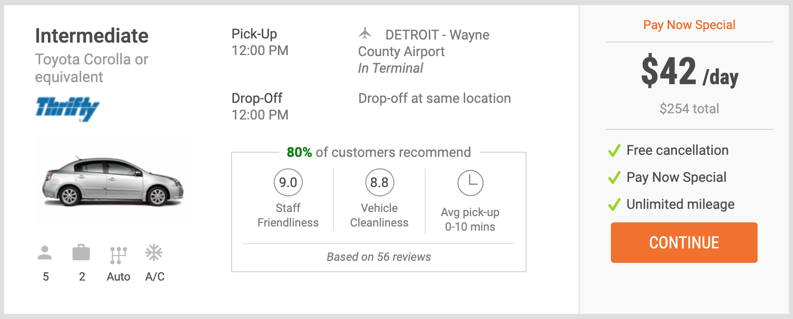Click the Thrifty brand logo
The width and height of the screenshot is (793, 319).
68,109
